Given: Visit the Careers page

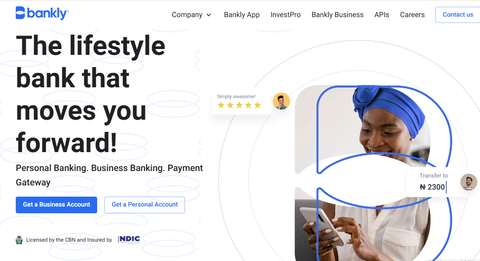Looking at the screenshot, I should click(413, 15).
